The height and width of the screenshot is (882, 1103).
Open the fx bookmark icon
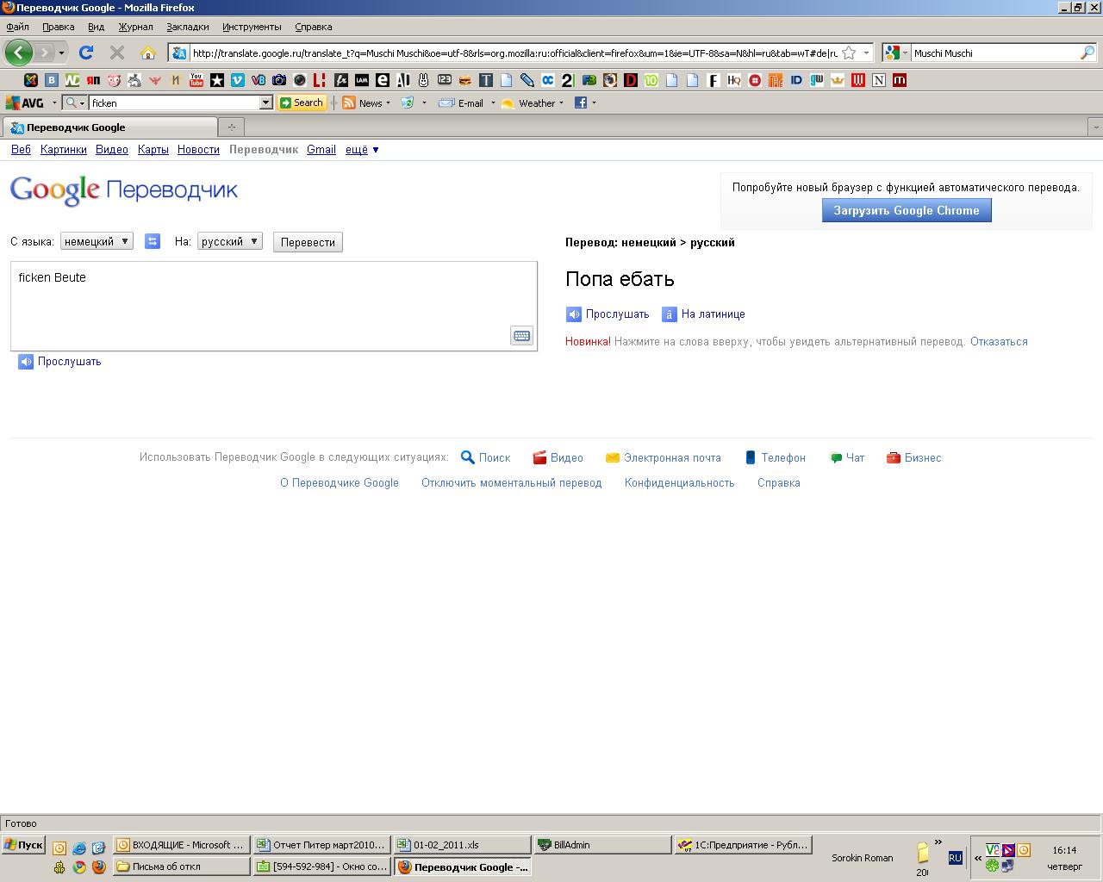(x=341, y=80)
